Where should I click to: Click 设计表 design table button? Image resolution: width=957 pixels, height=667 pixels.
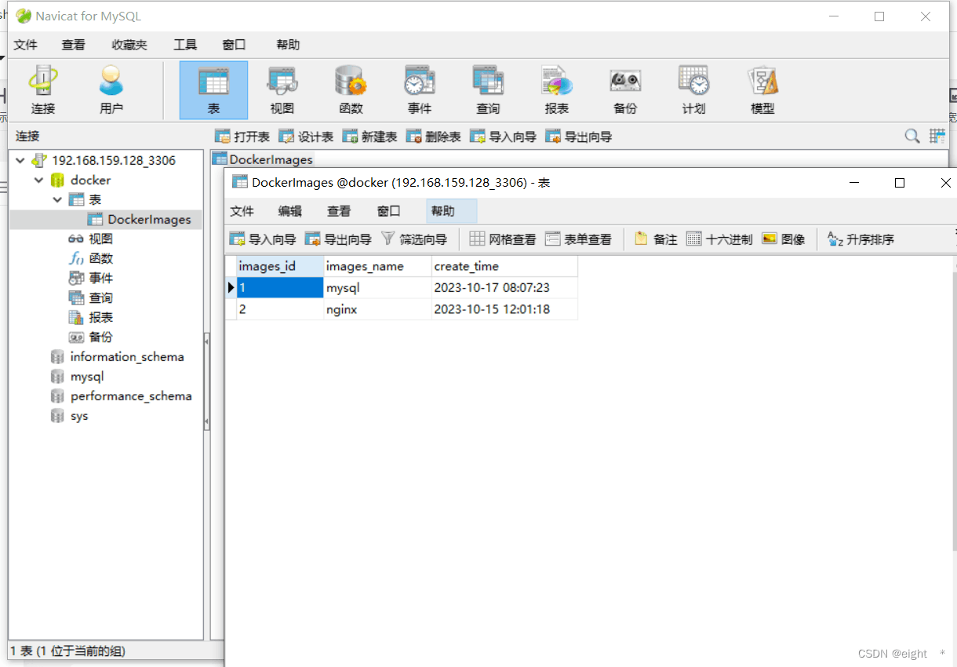coord(306,137)
